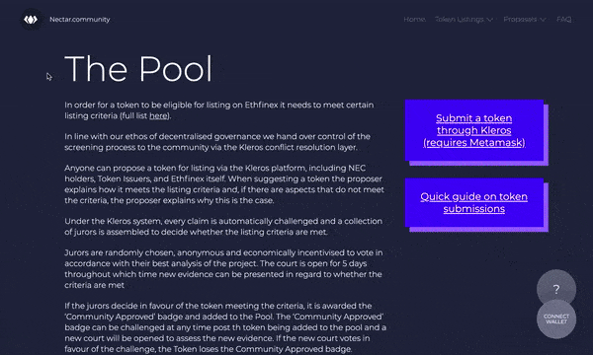593x355 pixels.
Task: Expand the Token Listings dropdown chevron
Action: (490, 20)
